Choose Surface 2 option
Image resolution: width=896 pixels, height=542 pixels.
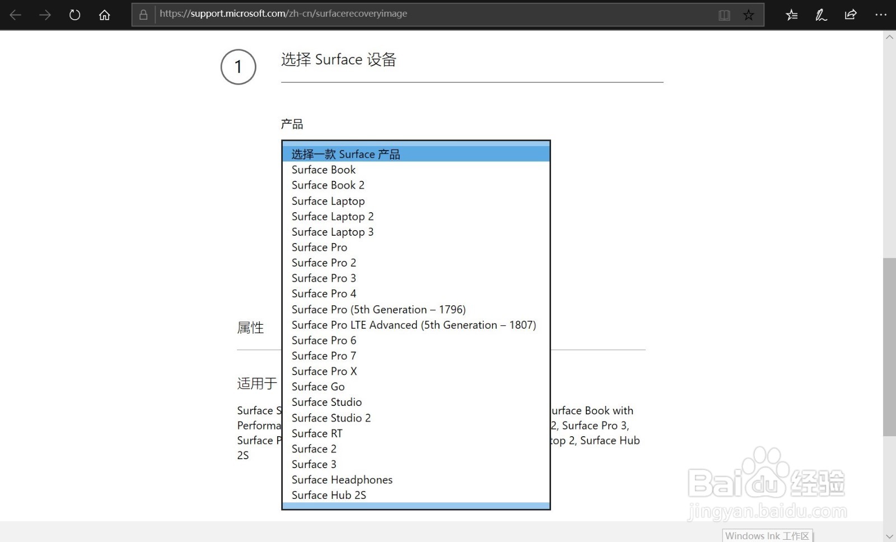click(x=416, y=449)
